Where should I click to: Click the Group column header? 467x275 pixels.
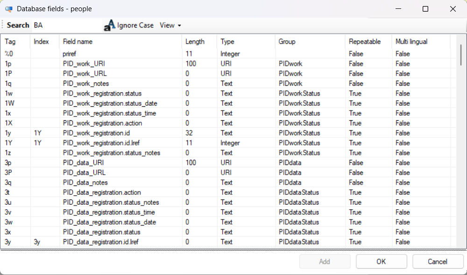pyautogui.click(x=287, y=41)
